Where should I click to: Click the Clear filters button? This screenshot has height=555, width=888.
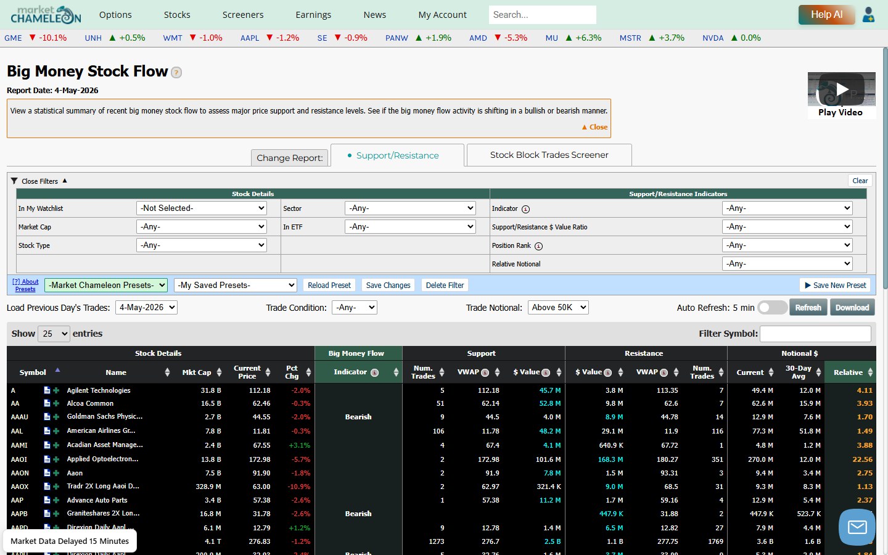pos(860,181)
